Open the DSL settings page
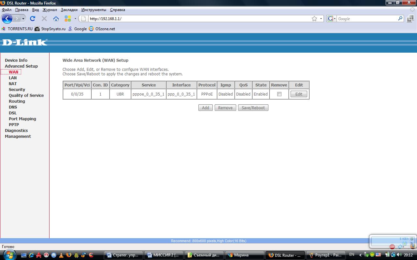 point(13,113)
